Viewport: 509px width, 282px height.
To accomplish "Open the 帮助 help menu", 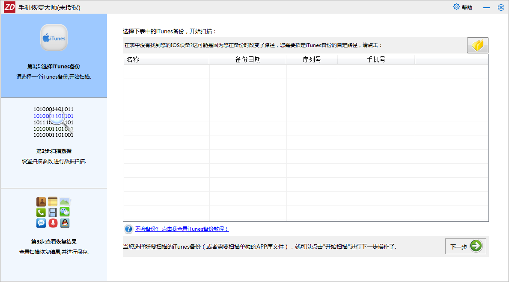I will (x=463, y=7).
